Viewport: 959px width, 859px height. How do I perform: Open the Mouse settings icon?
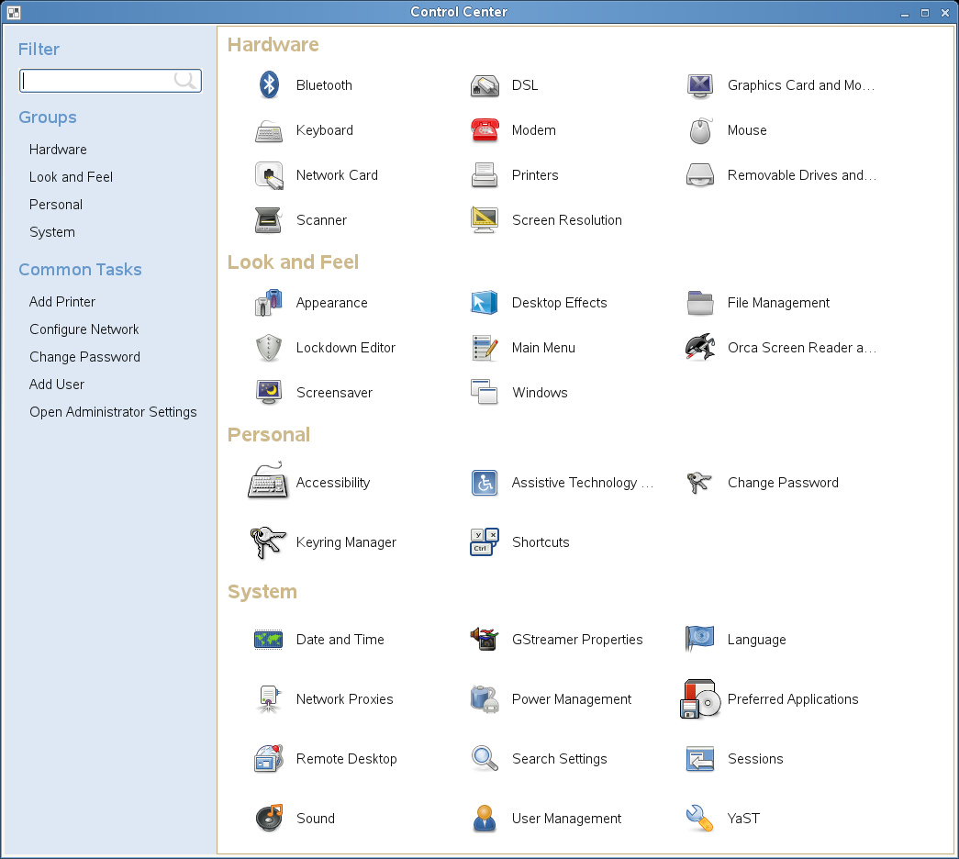coord(700,130)
